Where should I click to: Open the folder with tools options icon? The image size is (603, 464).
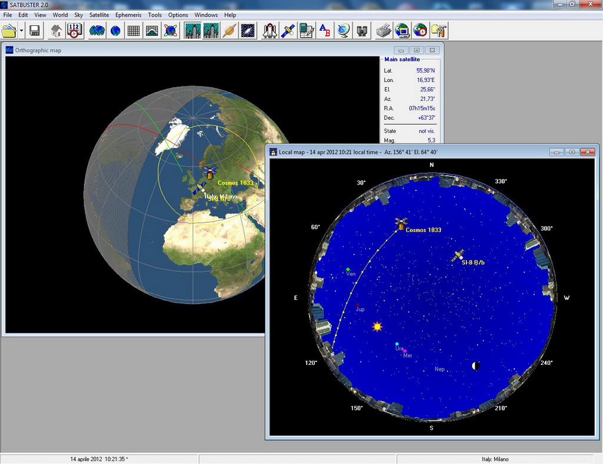coord(439,31)
